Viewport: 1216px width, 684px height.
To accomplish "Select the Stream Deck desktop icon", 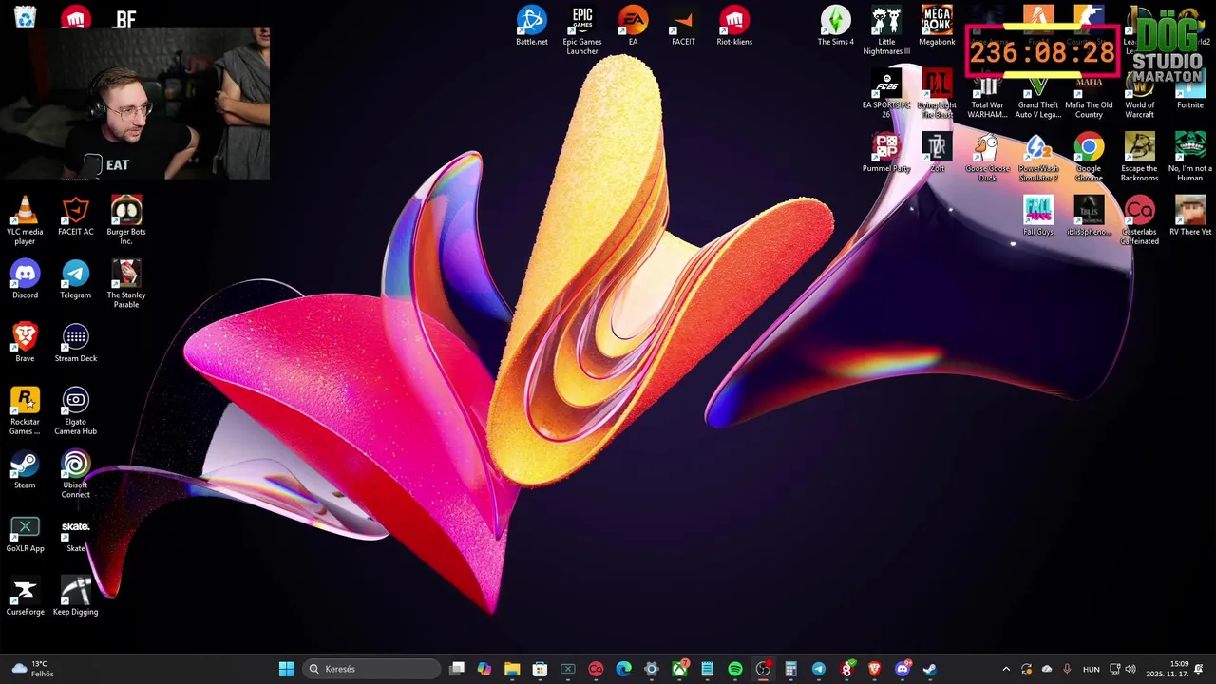I will [x=75, y=344].
